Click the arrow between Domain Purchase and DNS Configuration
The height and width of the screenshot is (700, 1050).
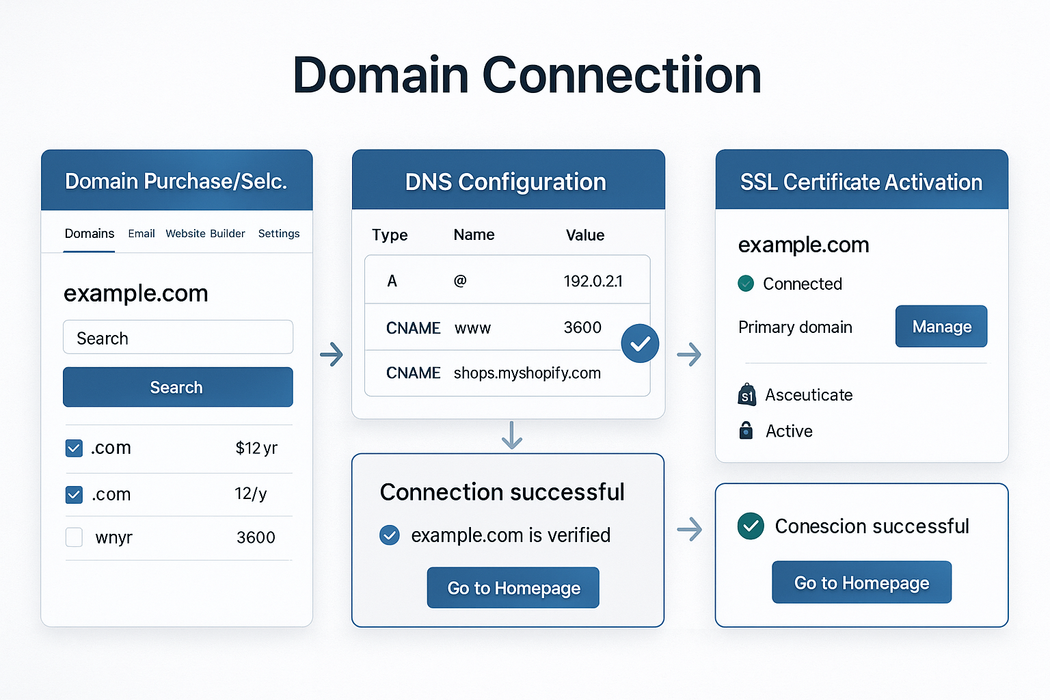[x=332, y=354]
